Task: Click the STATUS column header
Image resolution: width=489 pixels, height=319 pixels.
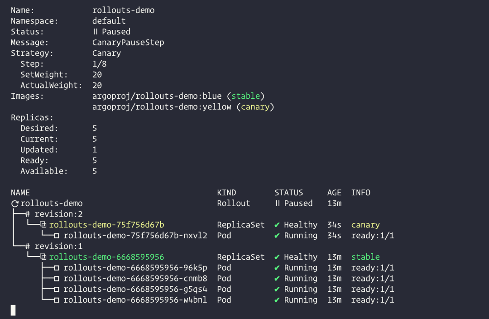Action: [x=288, y=193]
